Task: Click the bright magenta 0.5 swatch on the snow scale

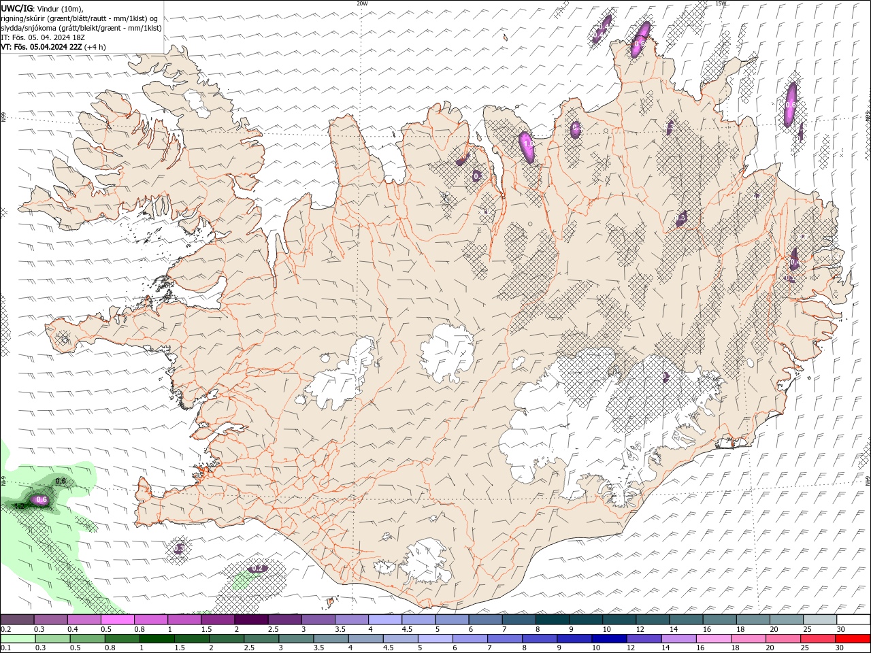Action: 117,620
